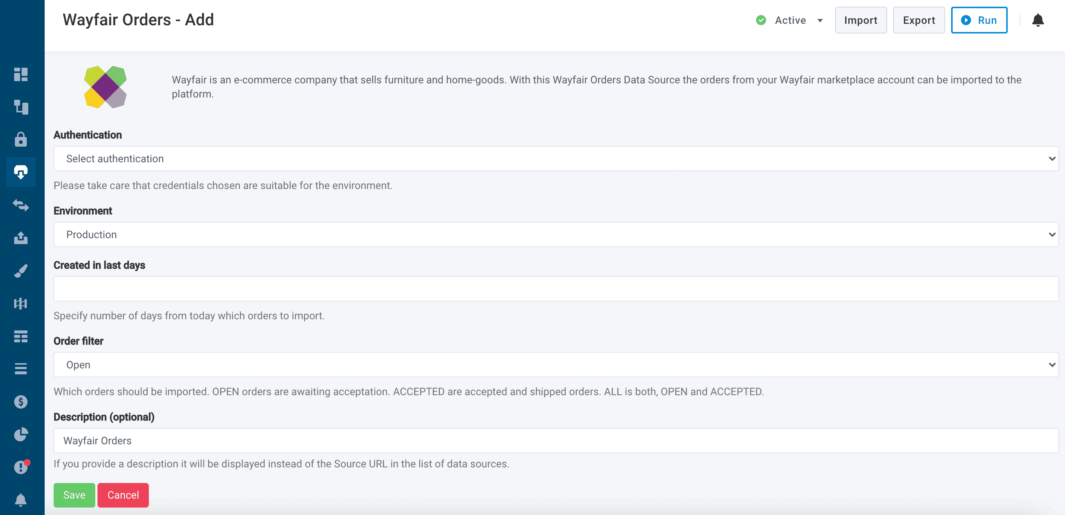Select the data source import icon
This screenshot has height=515, width=1065.
click(x=21, y=172)
